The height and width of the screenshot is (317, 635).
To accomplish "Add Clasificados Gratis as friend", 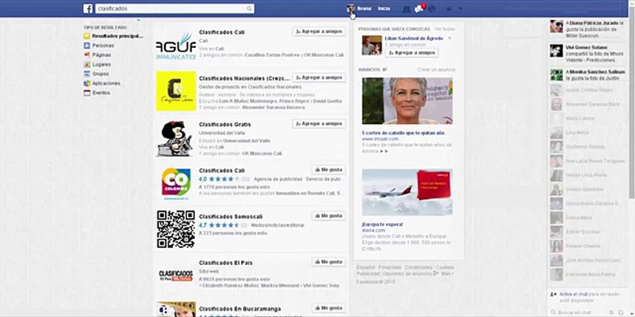I will coord(319,124).
